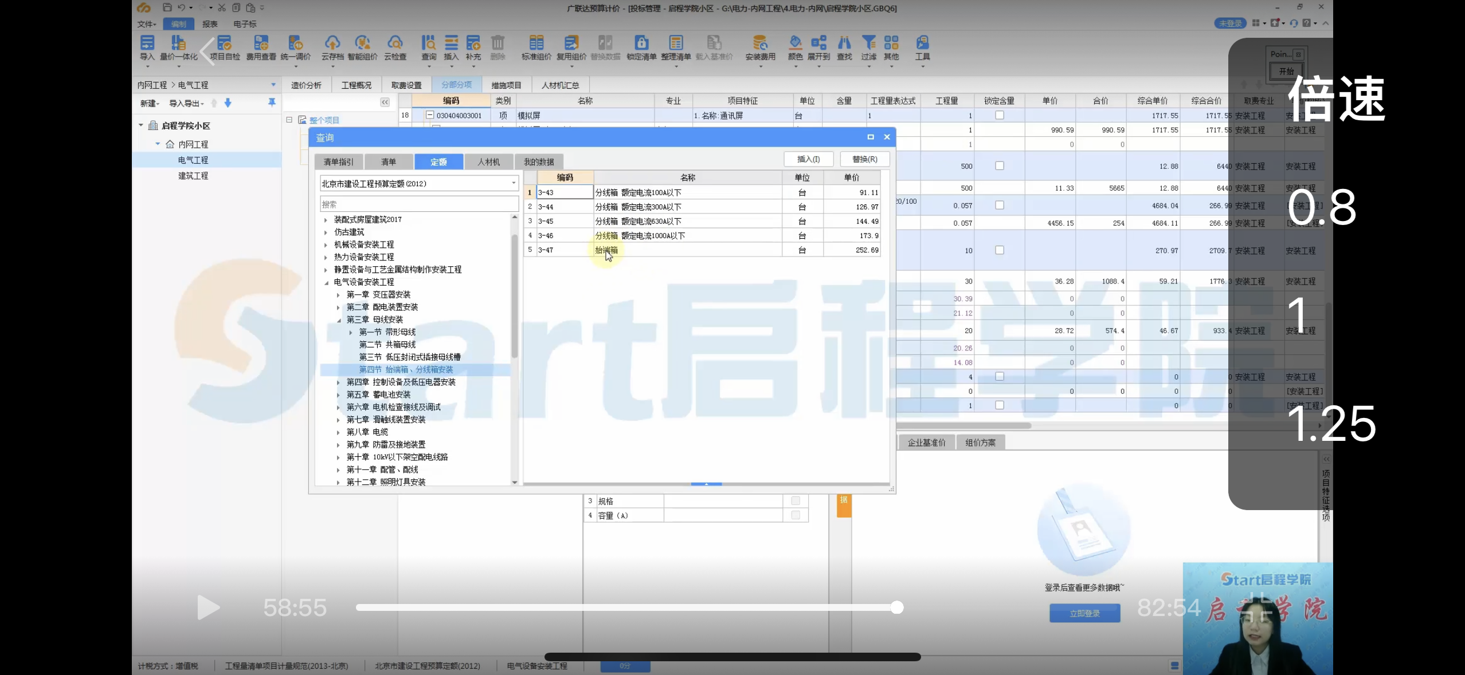This screenshot has width=1465, height=675.
Task: Open the 文件 menu
Action: [x=146, y=24]
